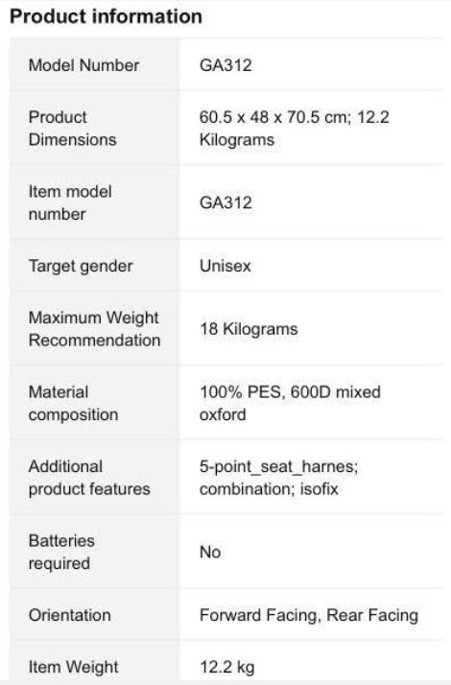Image resolution: width=451 pixels, height=685 pixels.
Task: Click the 5-point_seat_harnes features value
Action: 279,478
